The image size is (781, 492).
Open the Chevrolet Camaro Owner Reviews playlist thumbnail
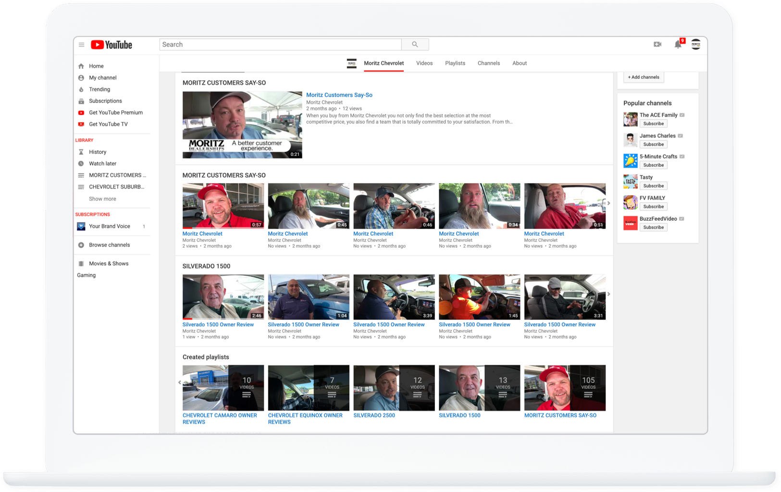click(223, 388)
